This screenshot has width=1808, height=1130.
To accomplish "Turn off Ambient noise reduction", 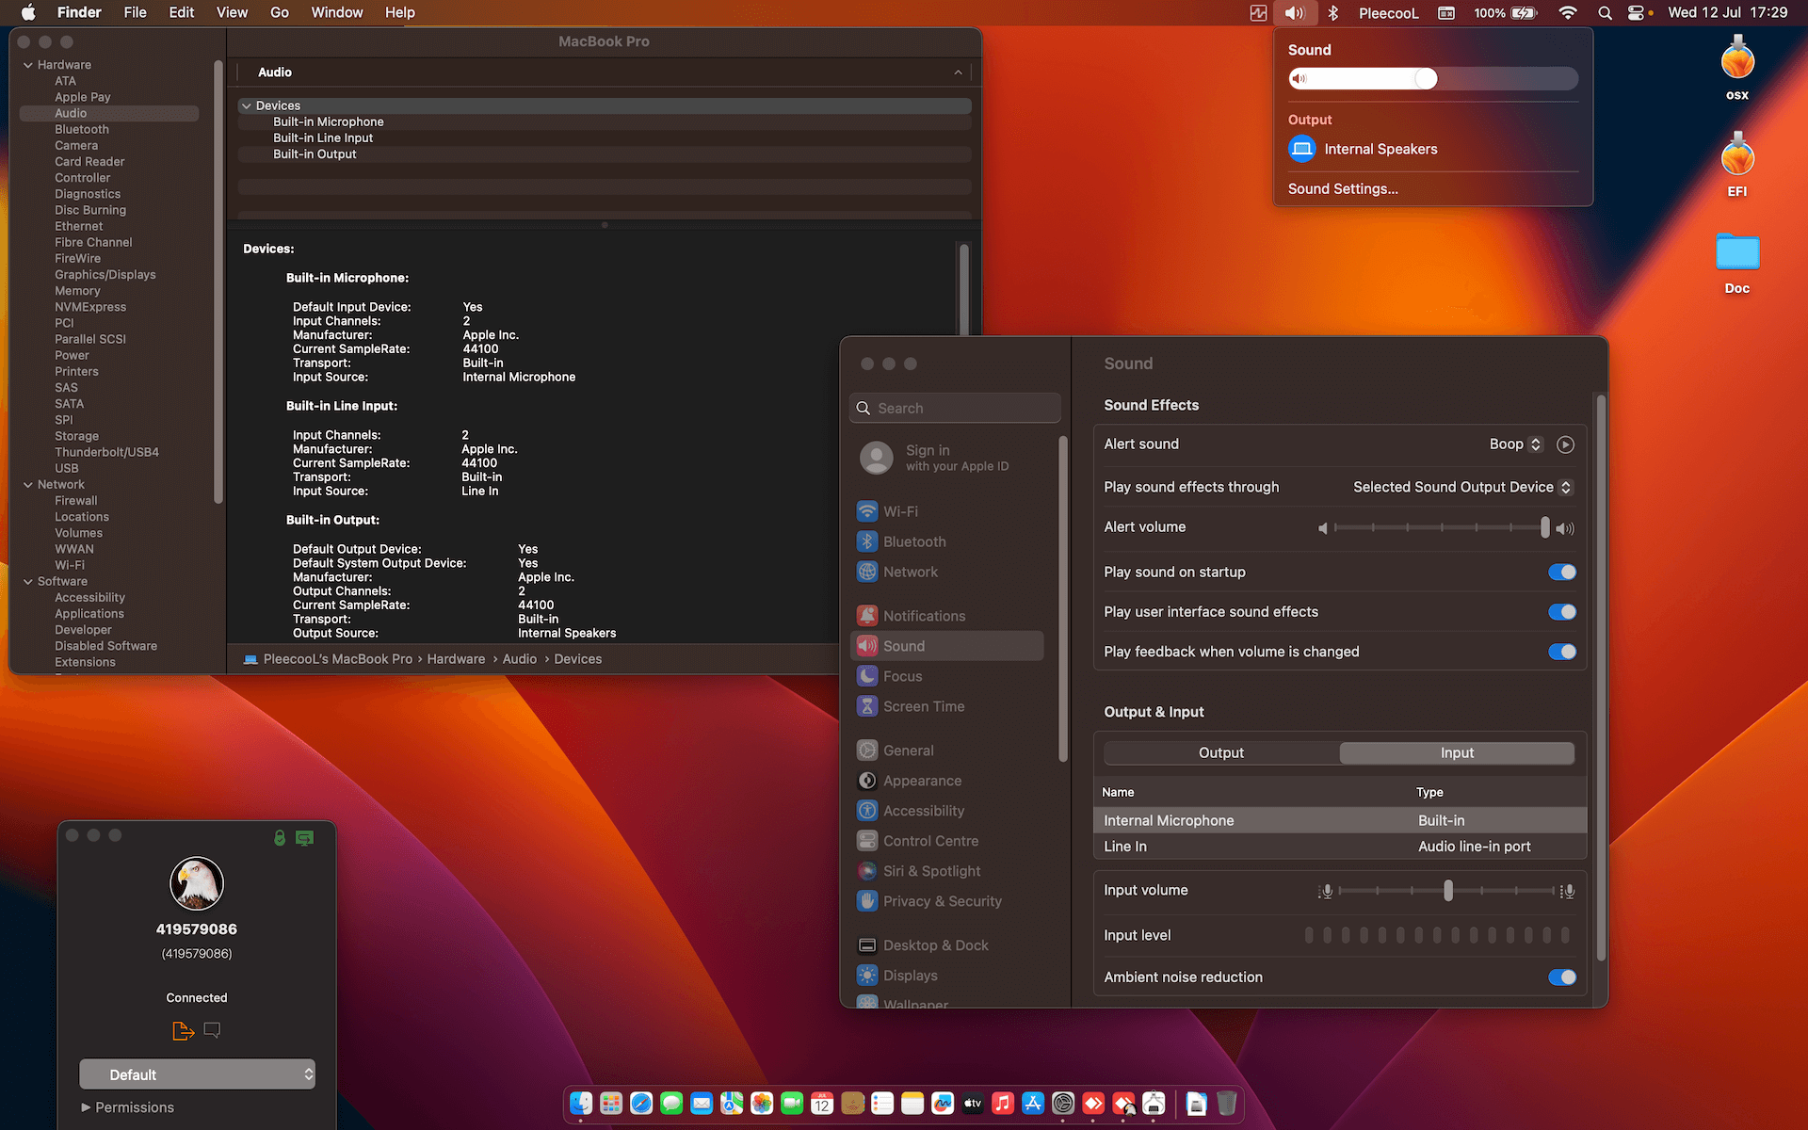I will 1561,977.
